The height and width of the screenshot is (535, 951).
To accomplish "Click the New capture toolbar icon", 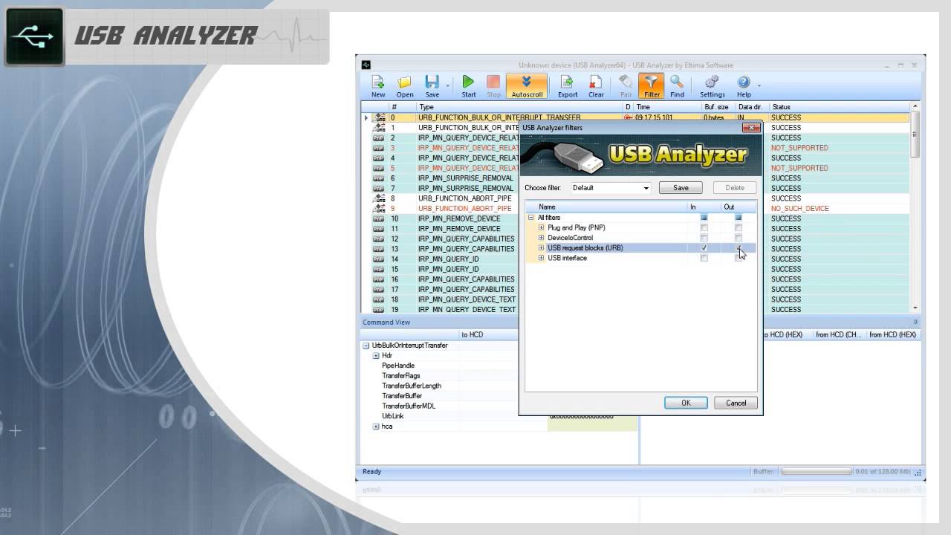I will (x=378, y=82).
